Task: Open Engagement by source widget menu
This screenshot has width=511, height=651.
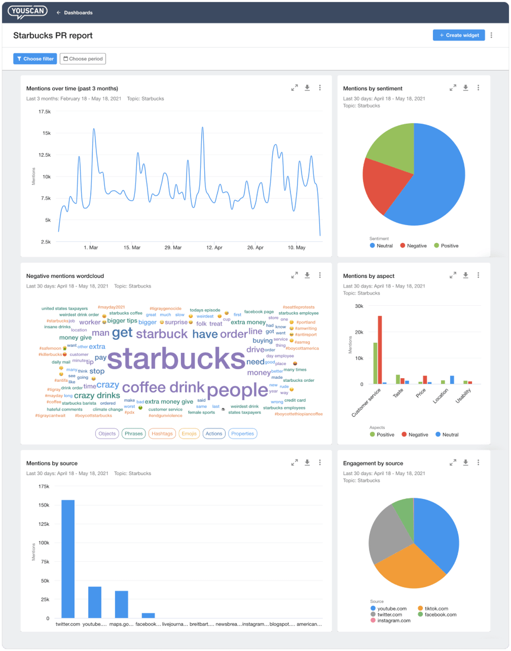Action: (x=478, y=462)
